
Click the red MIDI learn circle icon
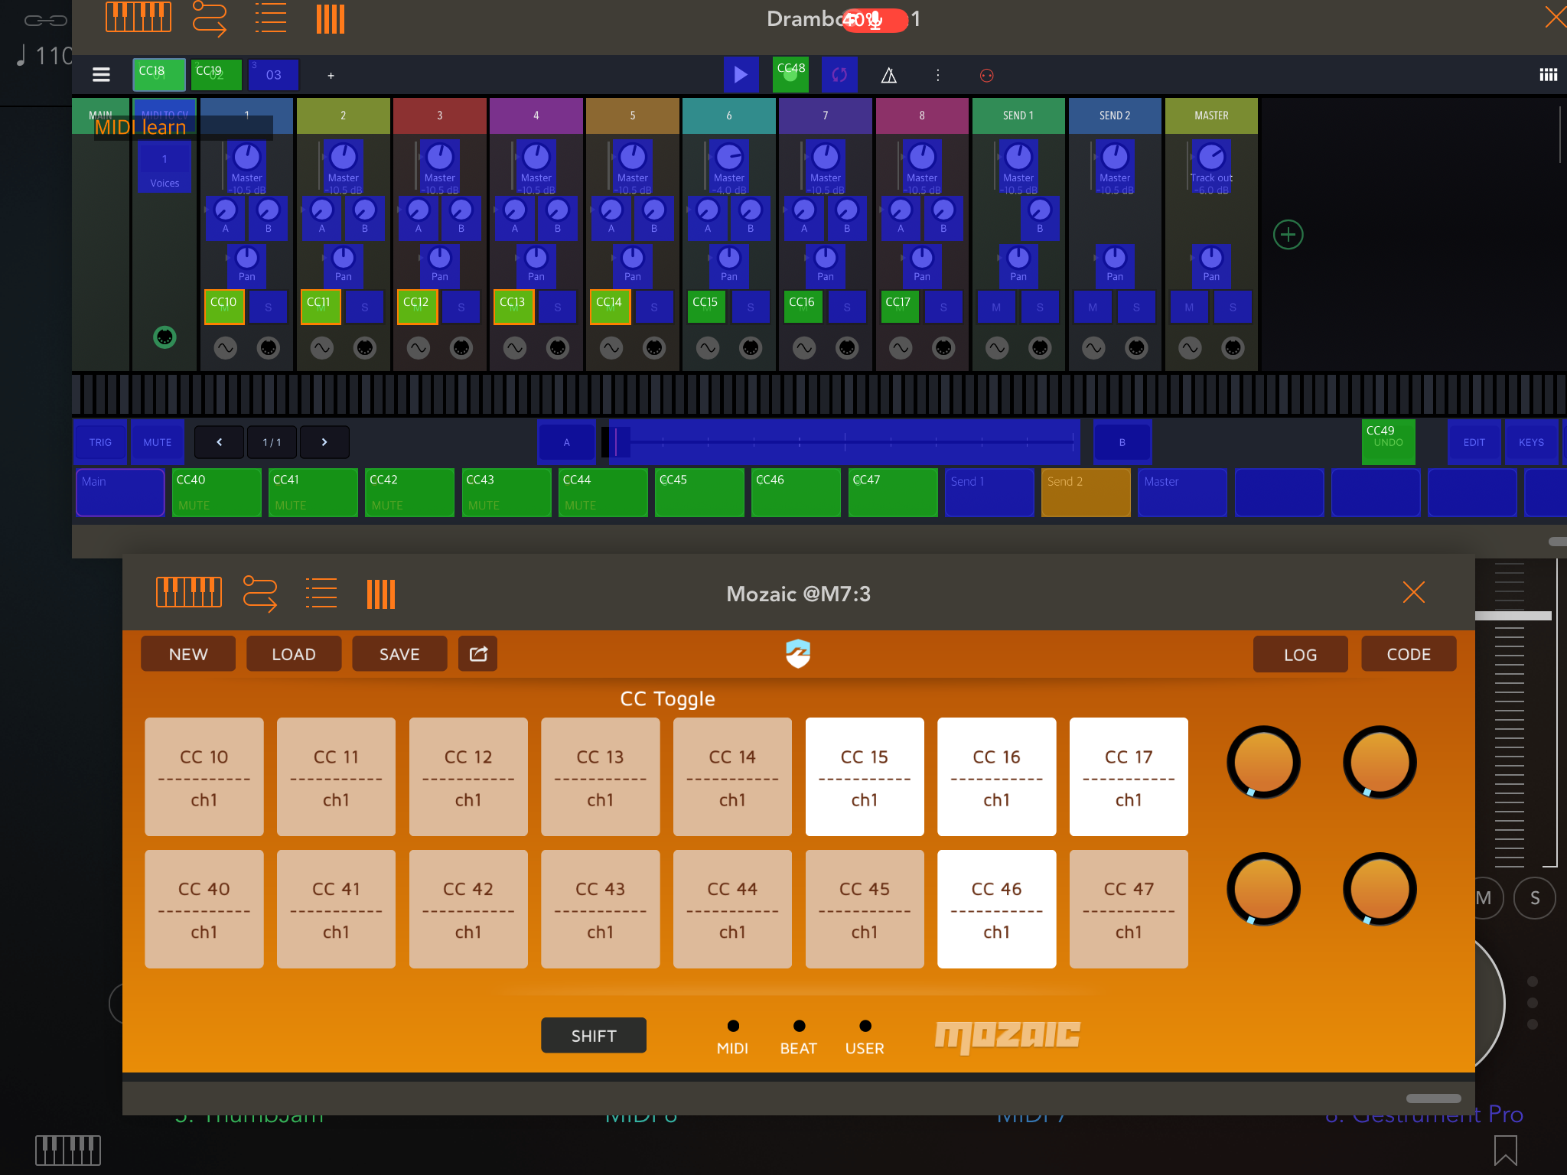point(986,75)
